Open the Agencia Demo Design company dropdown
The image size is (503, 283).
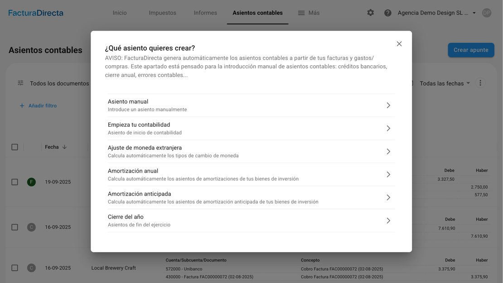pos(436,13)
